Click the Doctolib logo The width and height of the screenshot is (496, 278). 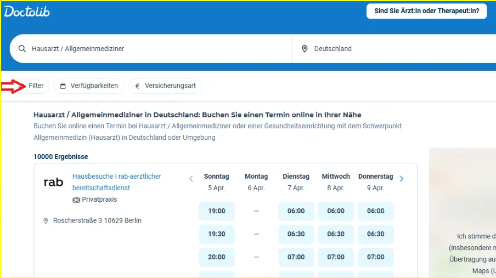point(27,12)
